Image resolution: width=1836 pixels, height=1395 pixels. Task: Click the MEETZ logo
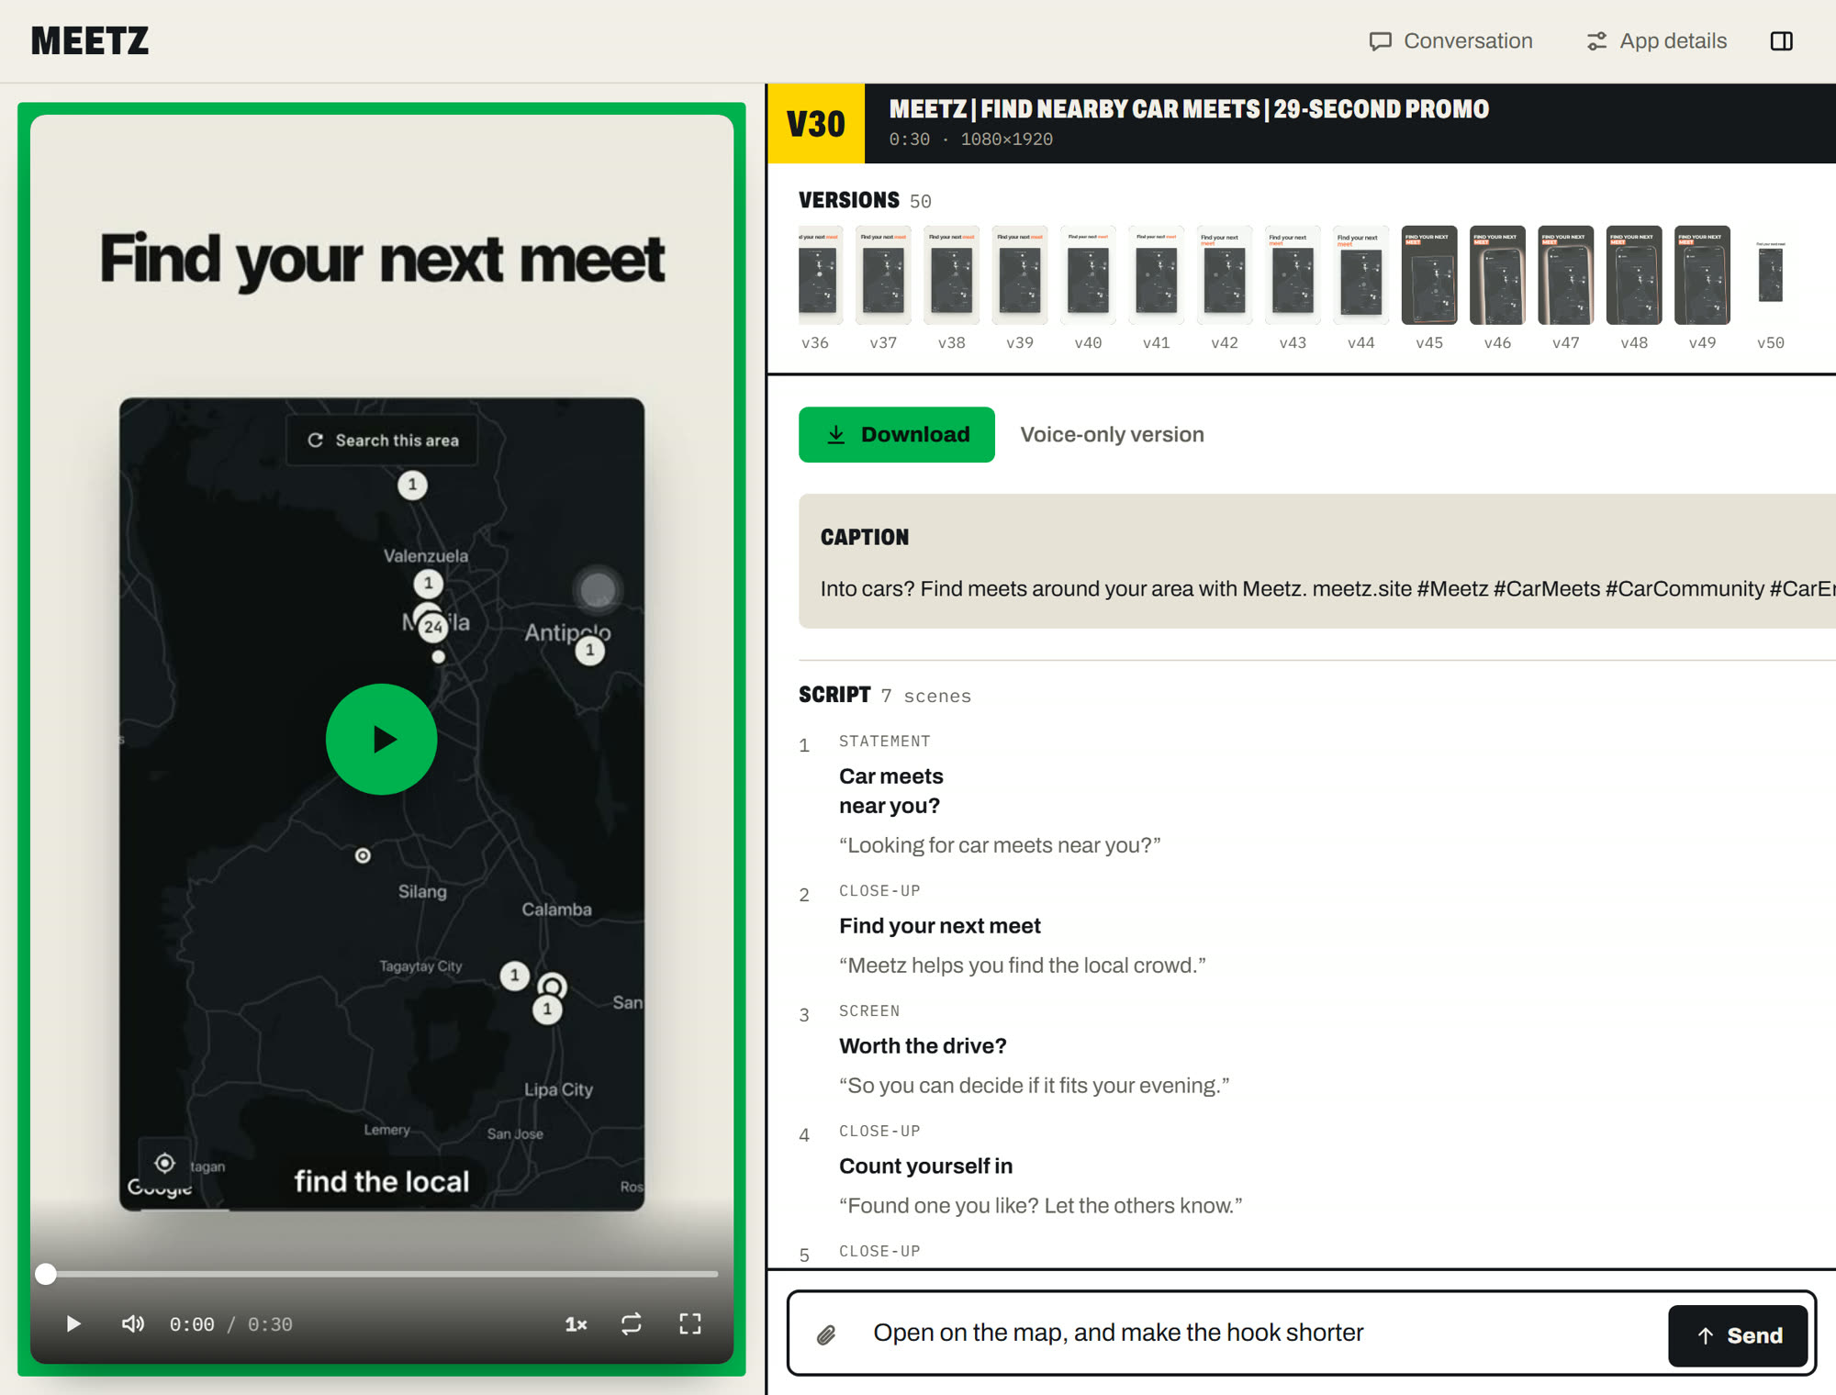click(90, 41)
